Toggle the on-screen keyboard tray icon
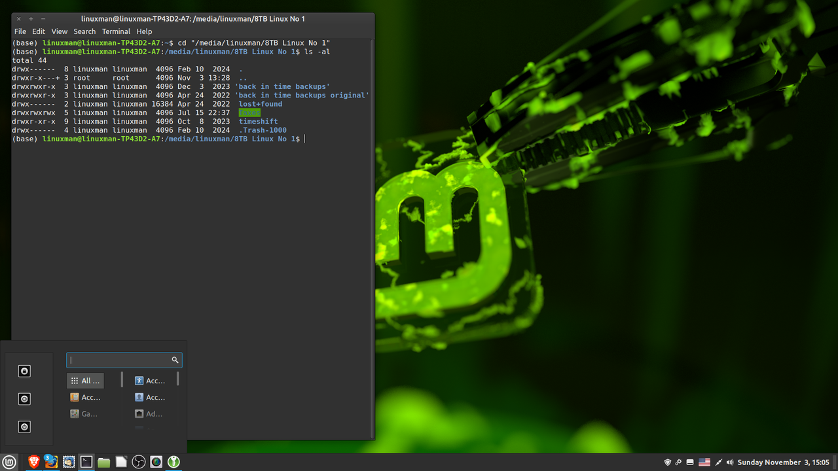This screenshot has height=471, width=838. tap(690, 462)
